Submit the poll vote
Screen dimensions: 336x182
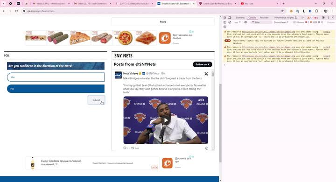click(96, 100)
